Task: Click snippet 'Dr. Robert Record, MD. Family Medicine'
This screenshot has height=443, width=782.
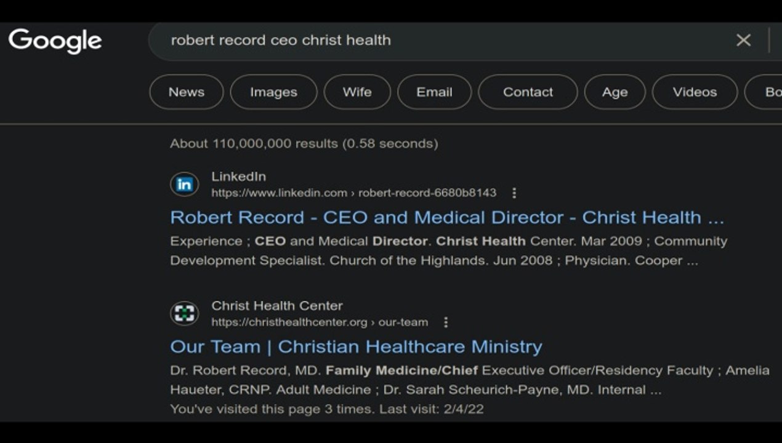Action: coord(470,380)
